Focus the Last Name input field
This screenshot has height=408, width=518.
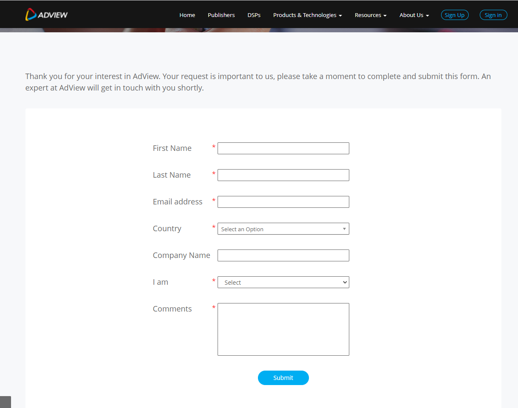283,175
